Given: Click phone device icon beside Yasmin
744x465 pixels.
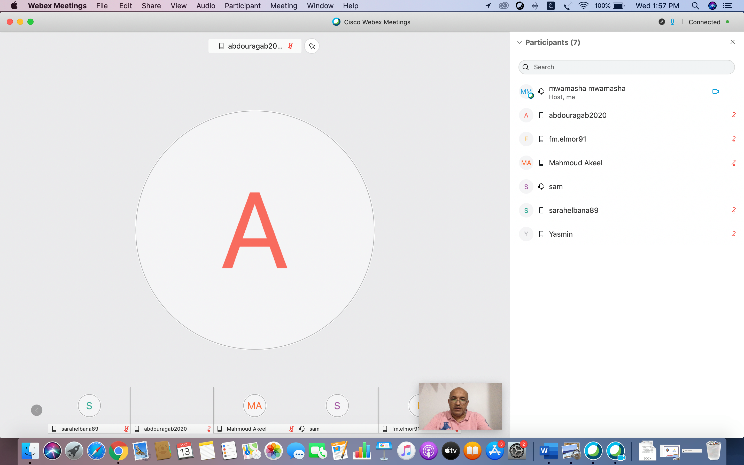Looking at the screenshot, I should pyautogui.click(x=541, y=234).
